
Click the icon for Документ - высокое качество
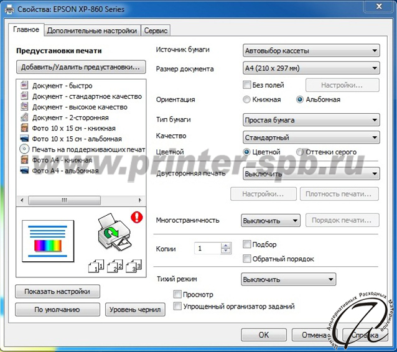pos(24,106)
